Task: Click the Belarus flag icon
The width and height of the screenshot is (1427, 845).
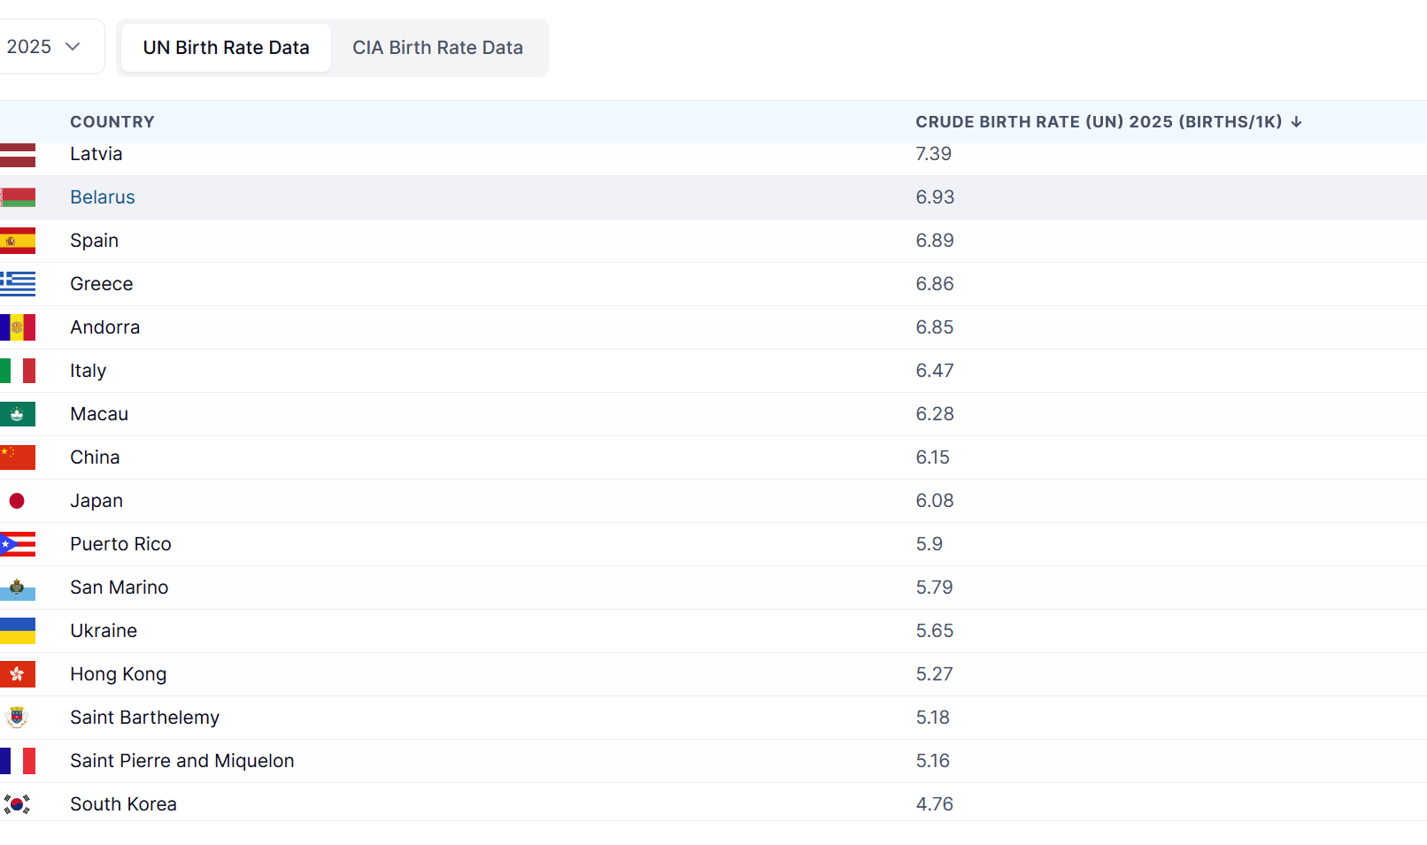Action: coord(18,197)
